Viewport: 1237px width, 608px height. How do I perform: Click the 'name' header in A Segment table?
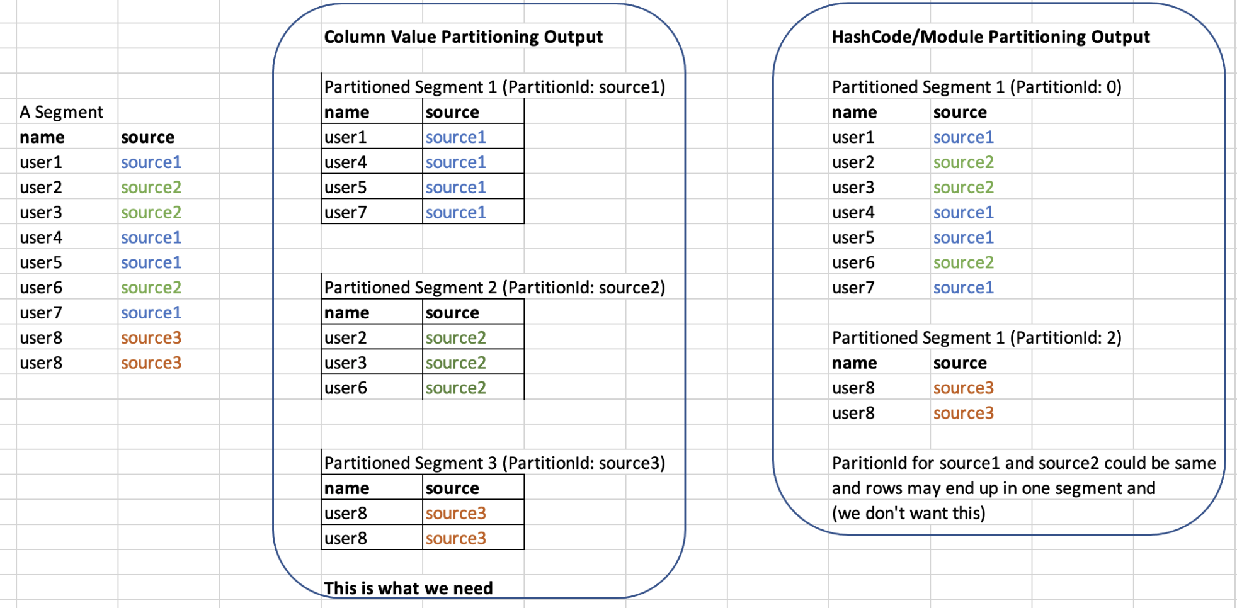click(42, 137)
